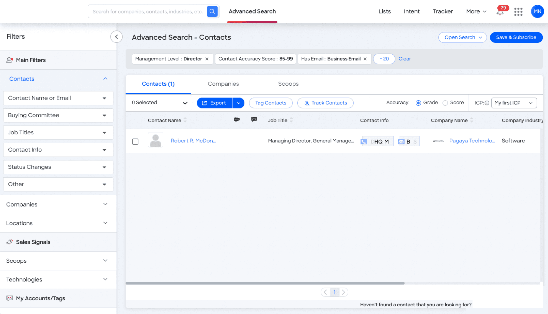548x314 pixels.
Task: Open the Pagaya Technolo... company link
Action: (472, 141)
